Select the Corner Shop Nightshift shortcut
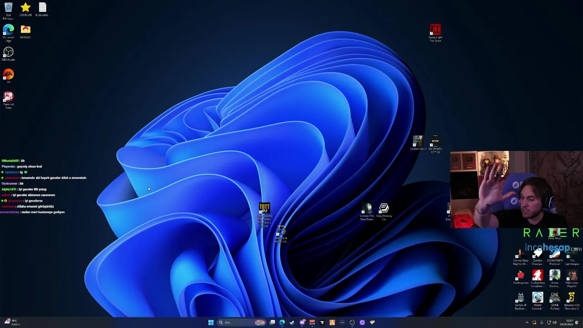The height and width of the screenshot is (328, 583). [x=520, y=257]
